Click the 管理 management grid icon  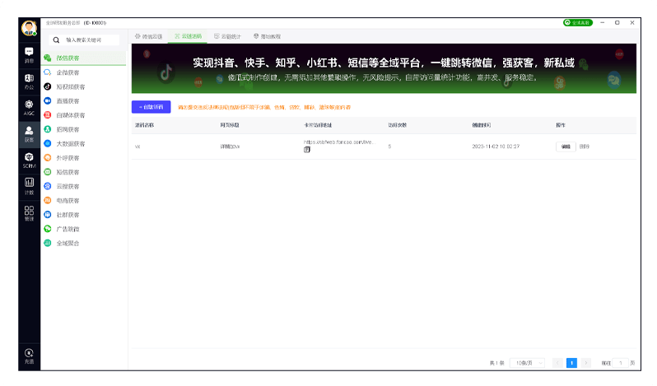(x=29, y=213)
